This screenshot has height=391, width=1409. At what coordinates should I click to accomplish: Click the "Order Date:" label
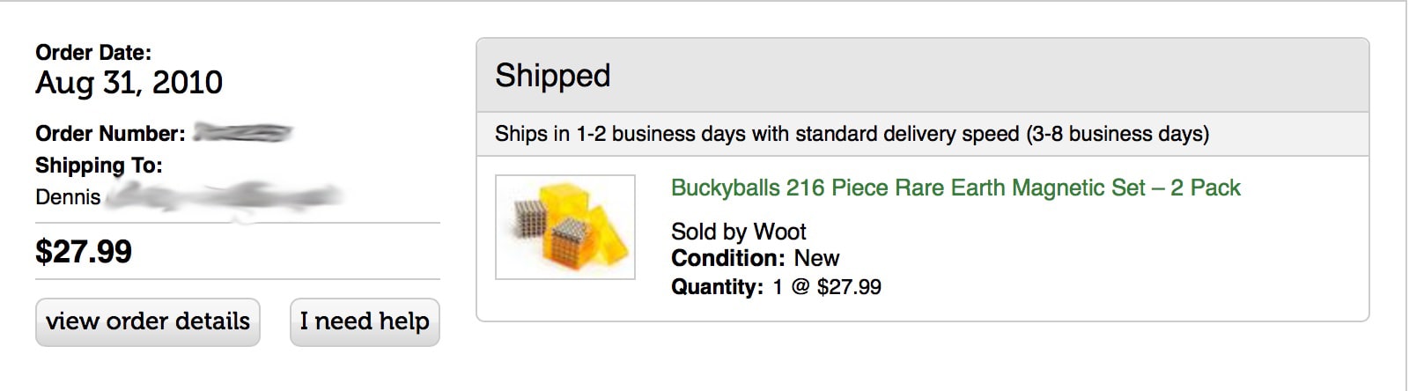pyautogui.click(x=93, y=53)
